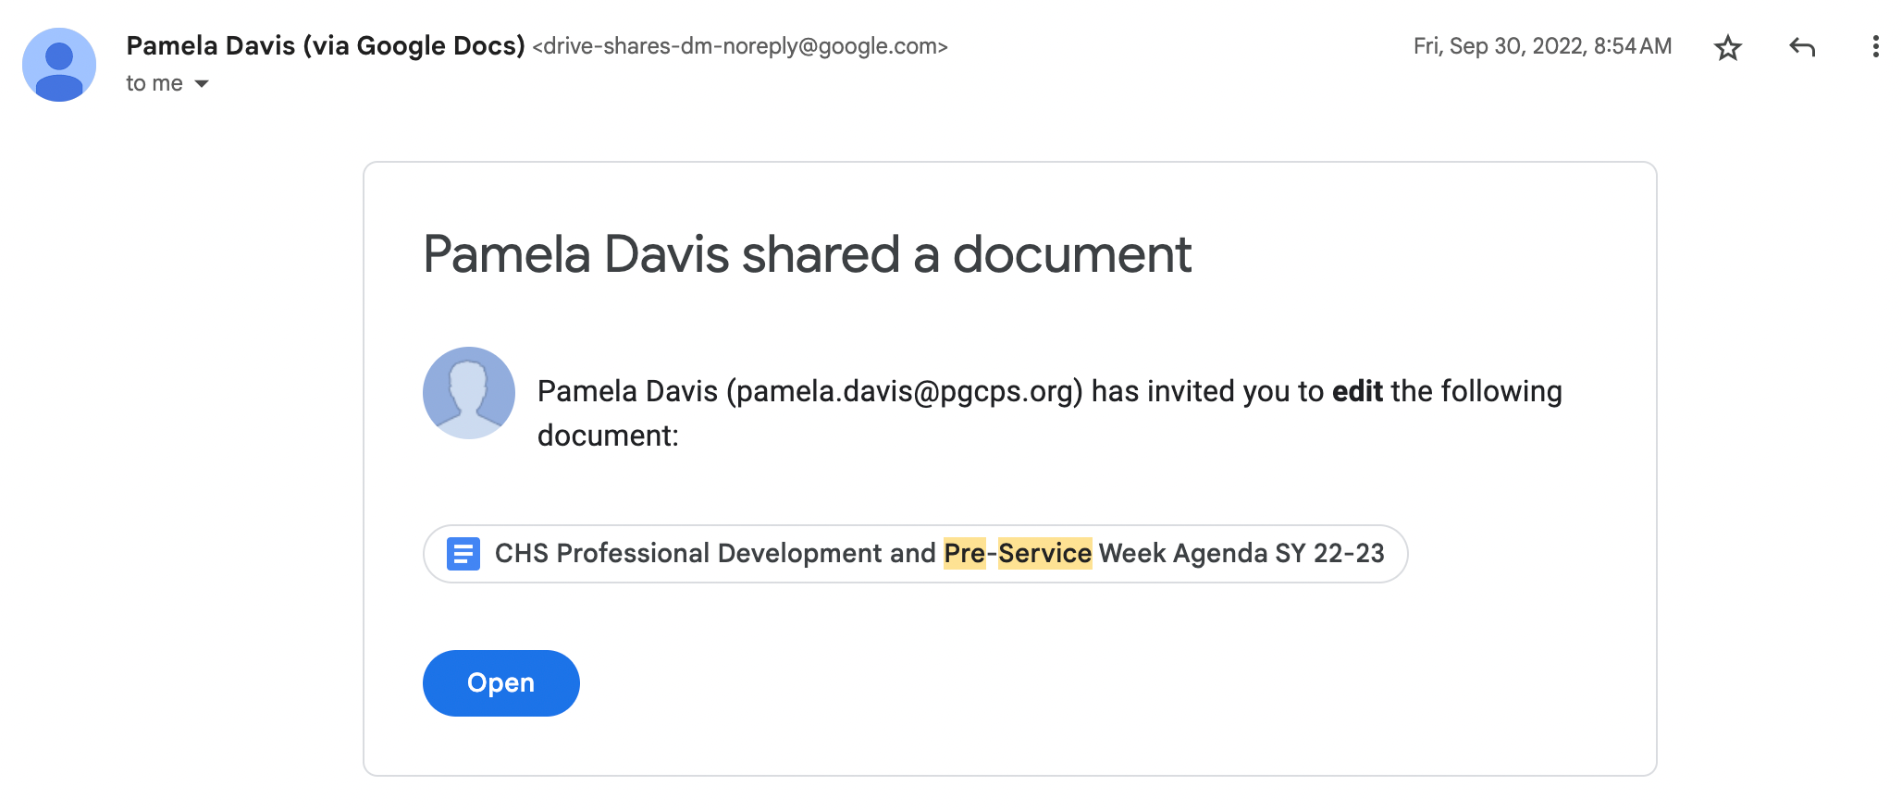Click the word 'document:' below the invitation

[608, 436]
